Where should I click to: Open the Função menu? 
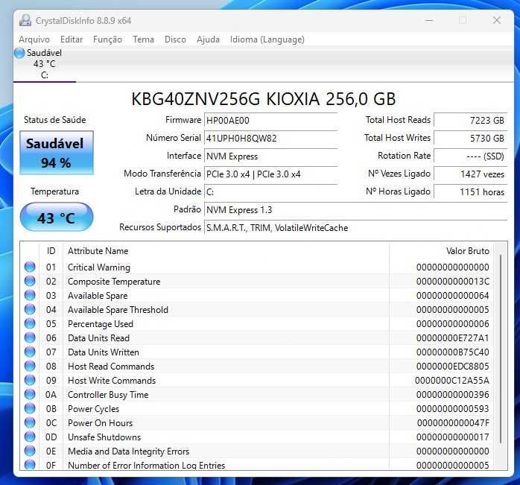107,39
